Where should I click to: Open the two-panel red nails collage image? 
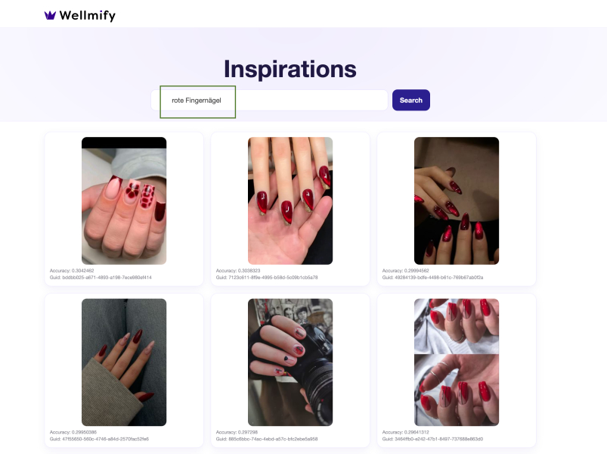457,362
